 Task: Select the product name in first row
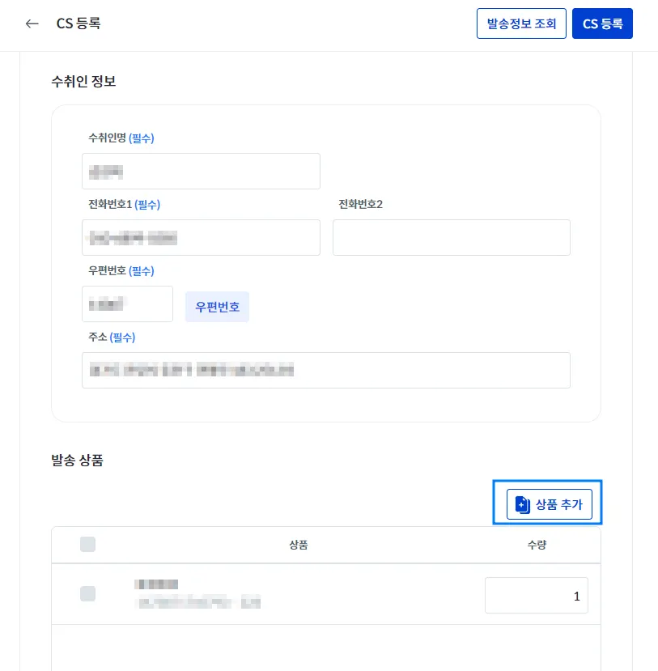point(157,584)
